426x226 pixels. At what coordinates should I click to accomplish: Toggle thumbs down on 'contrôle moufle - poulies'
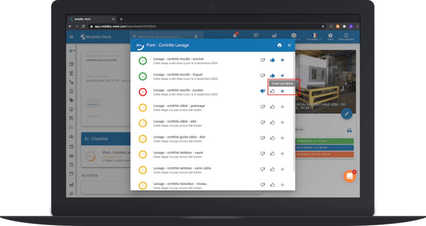[262, 91]
